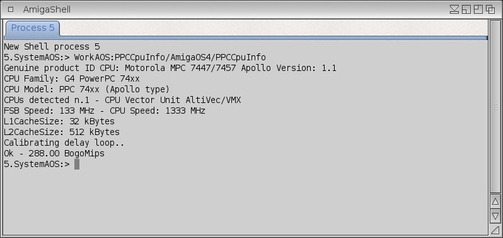Click the window depth gadget (overlapping squares)

(x=490, y=9)
